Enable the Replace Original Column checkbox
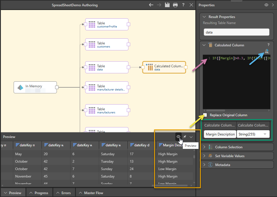277x197 pixels. tap(205, 115)
